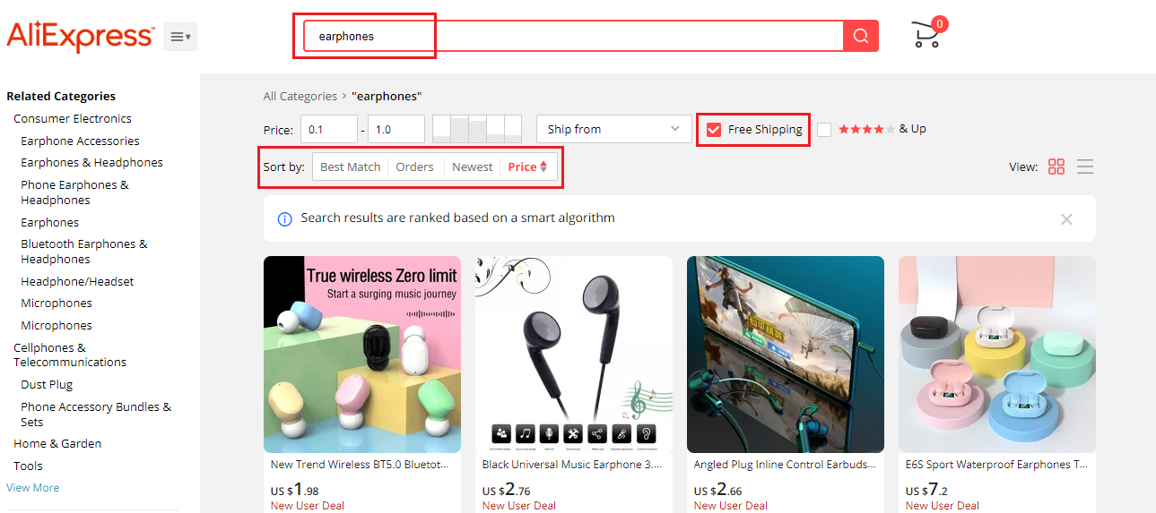Open Headphone/Headset category
This screenshot has width=1156, height=513.
click(x=77, y=281)
